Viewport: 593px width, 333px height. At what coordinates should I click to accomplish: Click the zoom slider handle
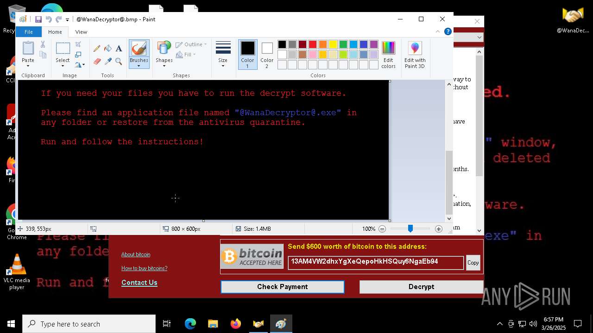coord(410,228)
